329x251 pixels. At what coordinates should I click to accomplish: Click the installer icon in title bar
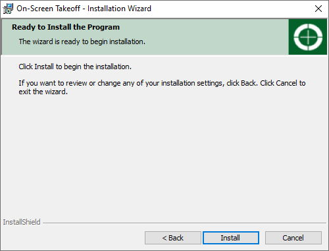(8, 9)
